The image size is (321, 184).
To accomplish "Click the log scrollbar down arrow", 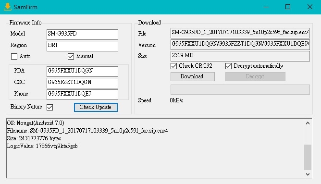I will 308,174.
